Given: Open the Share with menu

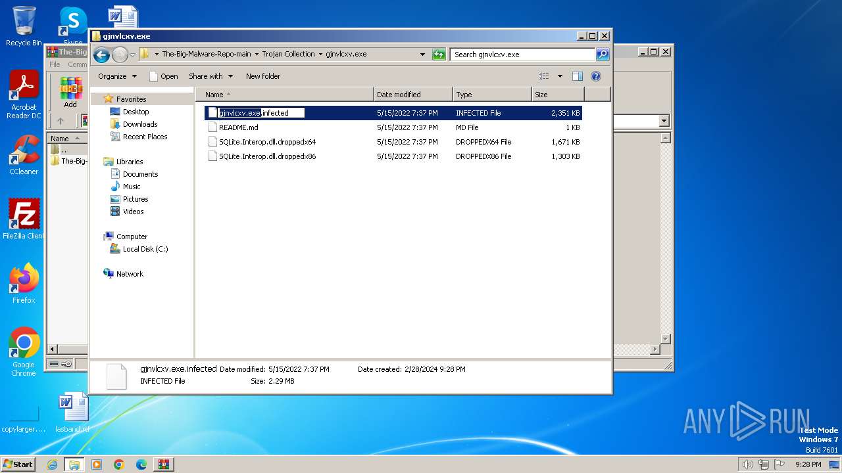Looking at the screenshot, I should tap(210, 76).
